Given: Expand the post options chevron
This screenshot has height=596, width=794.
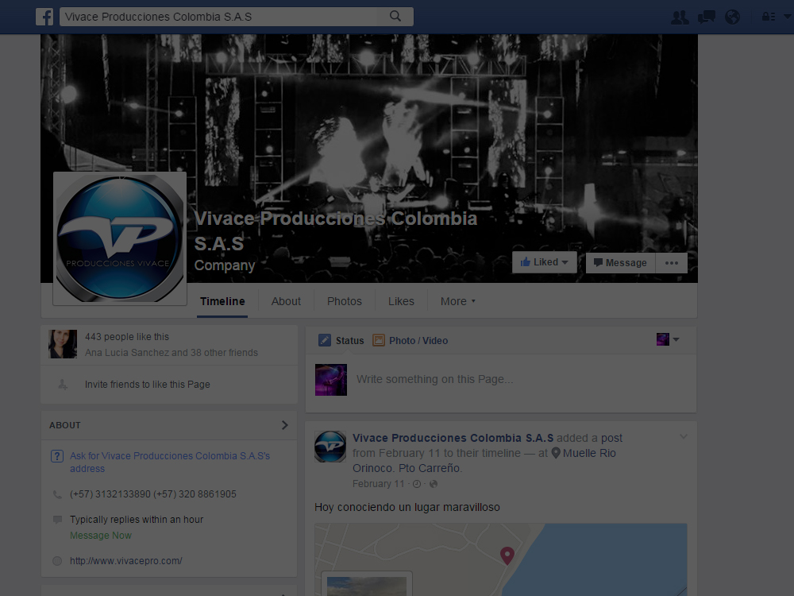Looking at the screenshot, I should coord(683,437).
